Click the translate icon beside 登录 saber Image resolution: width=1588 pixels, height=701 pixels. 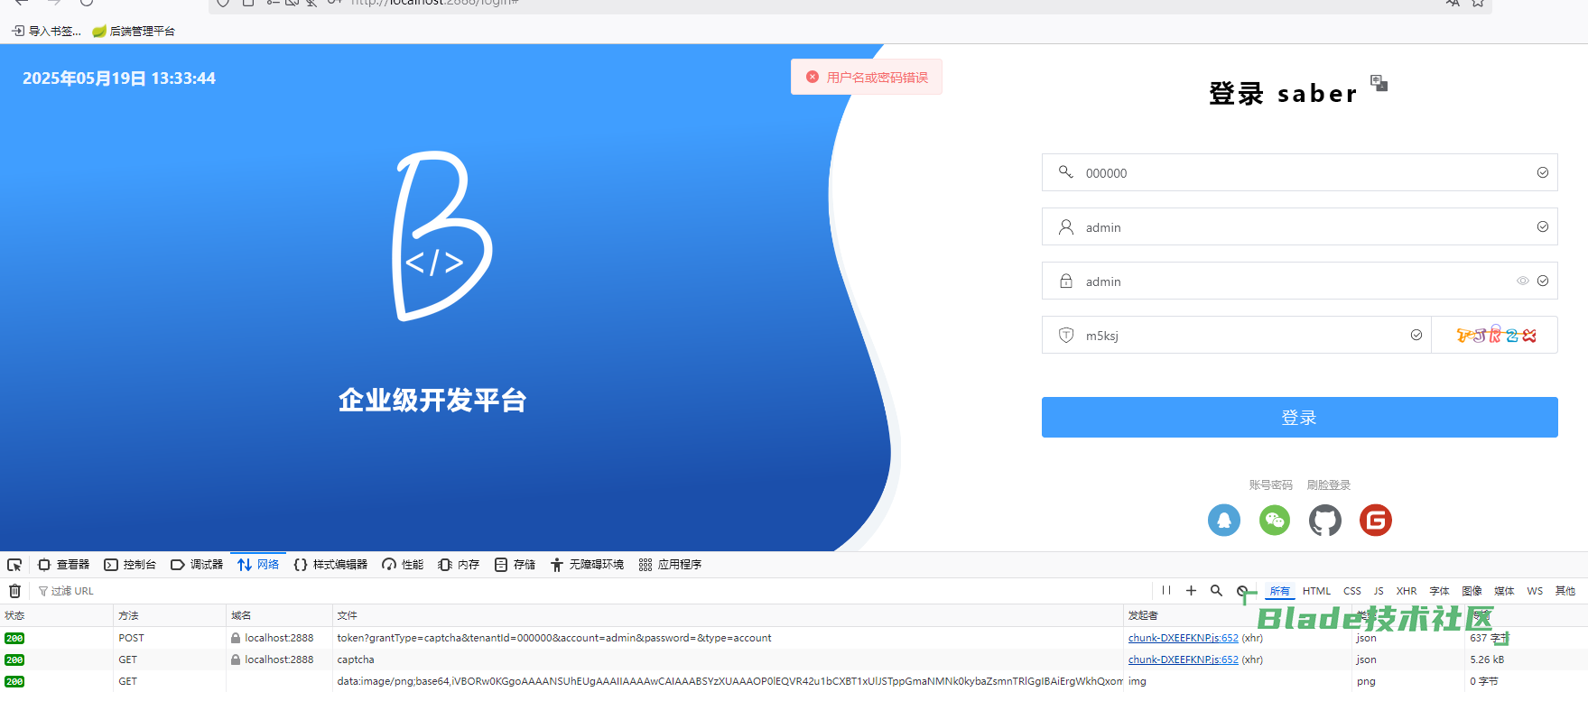[x=1379, y=84]
